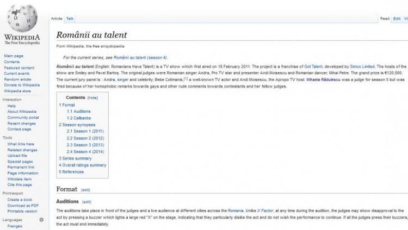This screenshot has height=230, width=408.
Task: Switch to the Read tab
Action: coord(385,18)
